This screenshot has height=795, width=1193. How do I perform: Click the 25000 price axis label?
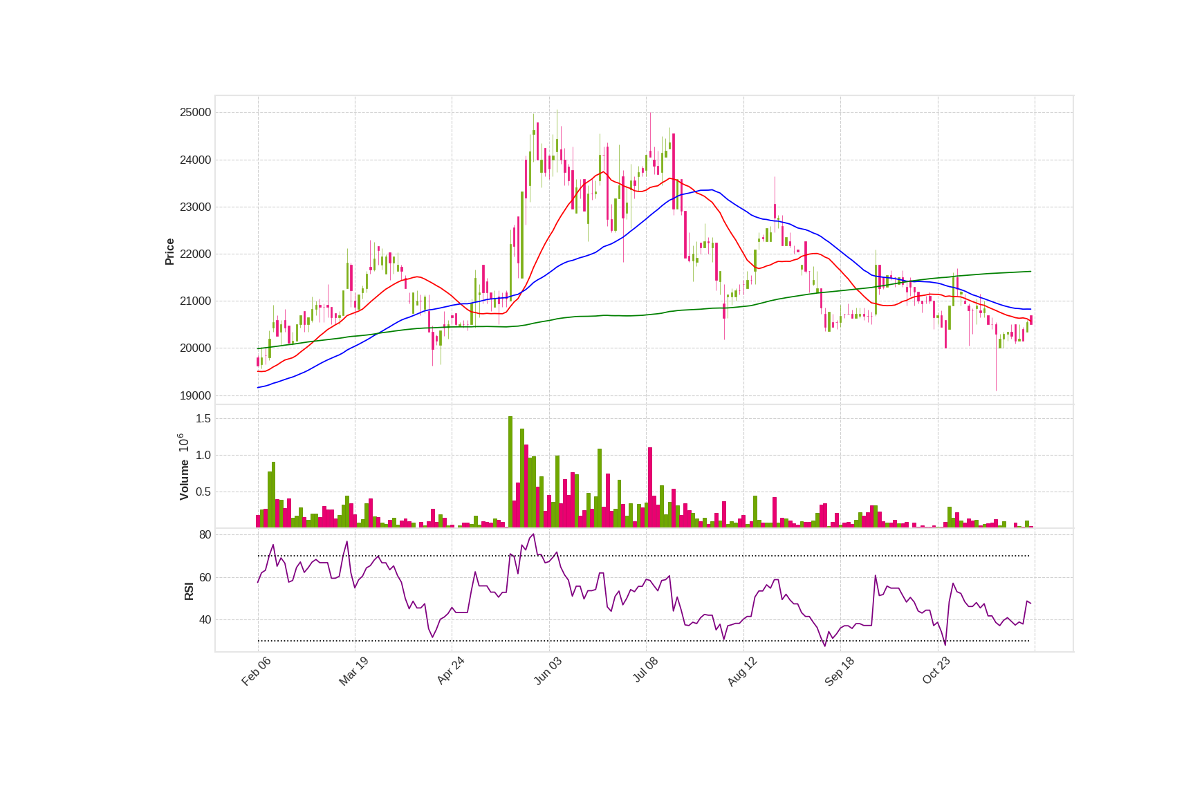coord(195,113)
